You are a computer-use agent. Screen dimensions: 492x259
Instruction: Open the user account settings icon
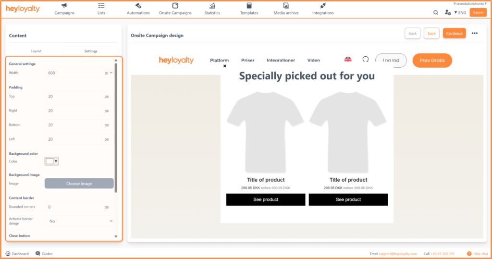[448, 12]
